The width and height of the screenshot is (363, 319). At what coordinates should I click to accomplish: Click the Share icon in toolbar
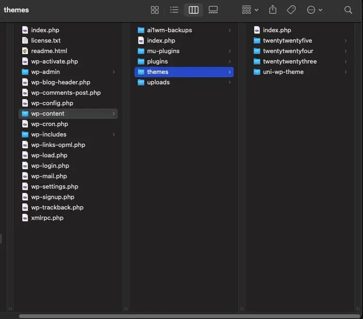coord(273,10)
